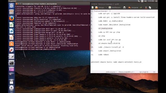Open the Ubuntu Dash from the launcher
The image size is (166, 93).
pyautogui.click(x=11, y=6)
